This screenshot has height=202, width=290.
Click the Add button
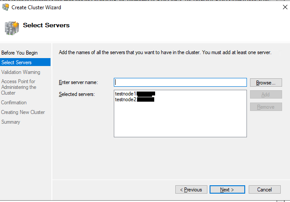pos(266,95)
